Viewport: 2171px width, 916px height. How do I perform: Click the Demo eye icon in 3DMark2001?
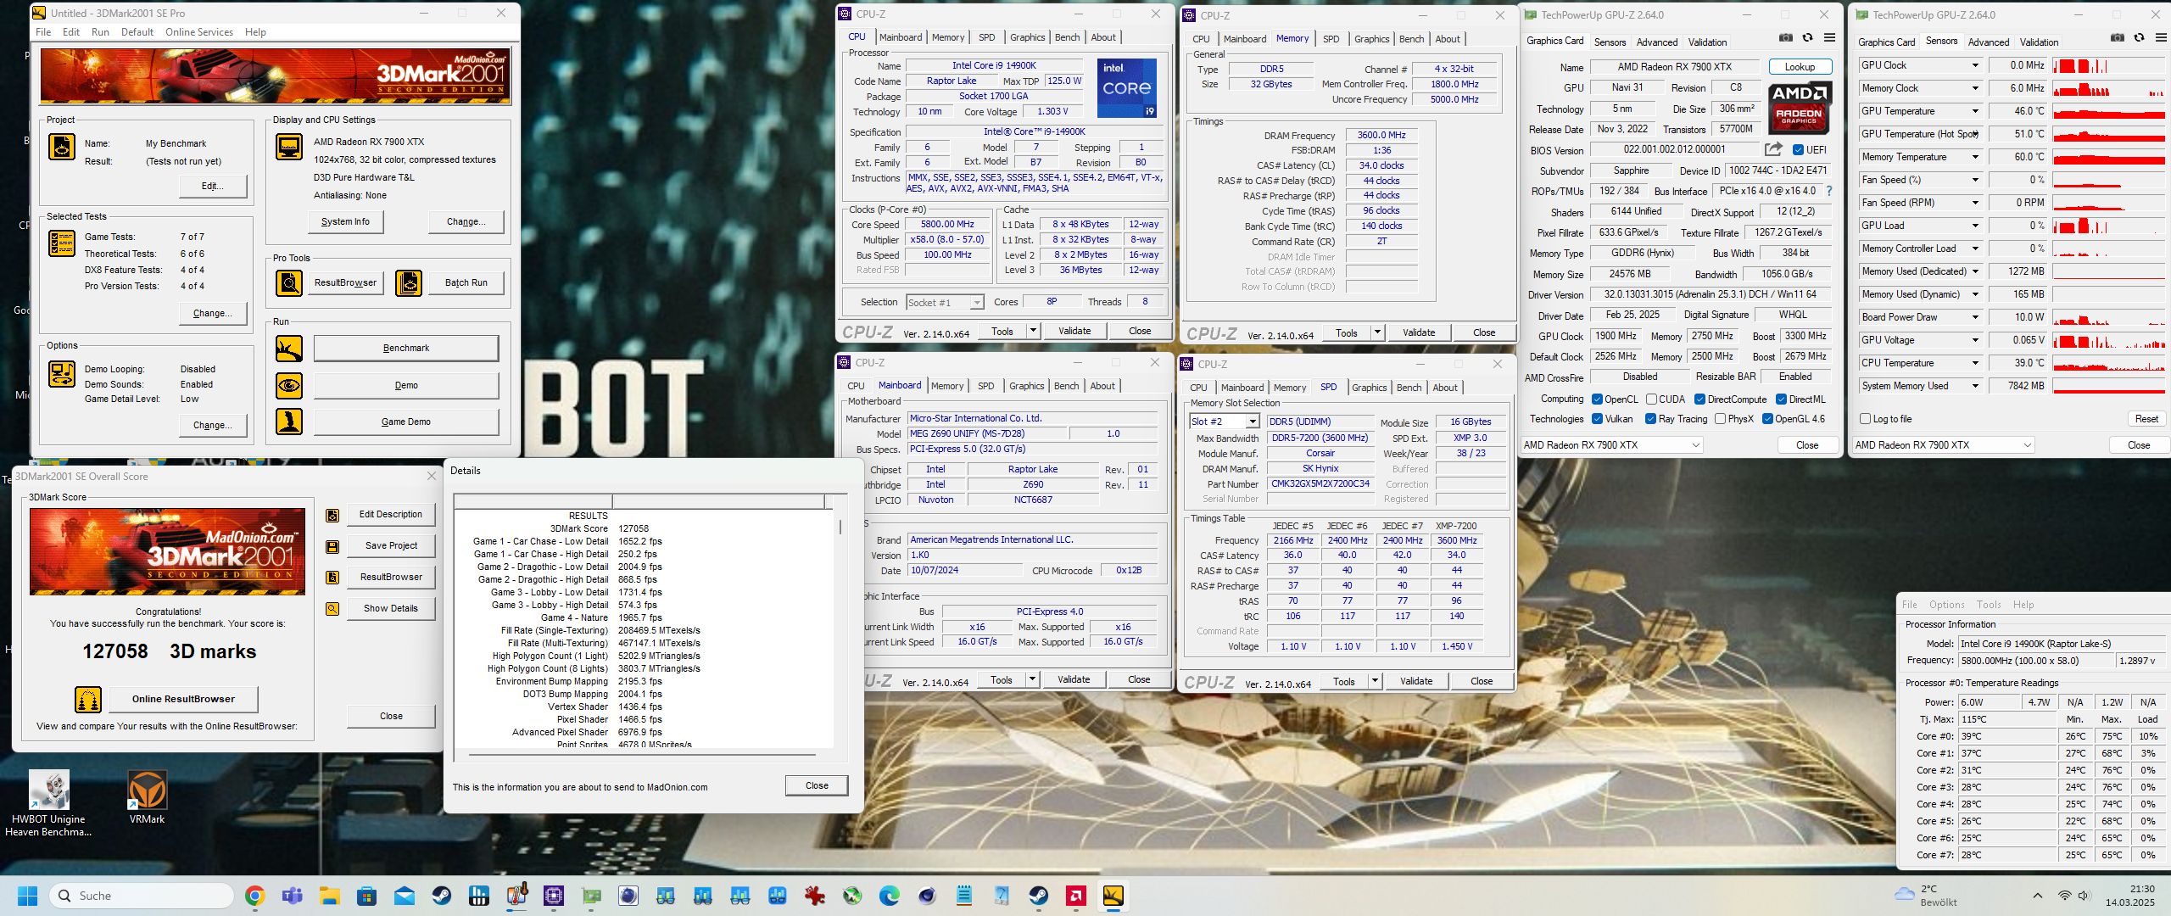[x=289, y=386]
